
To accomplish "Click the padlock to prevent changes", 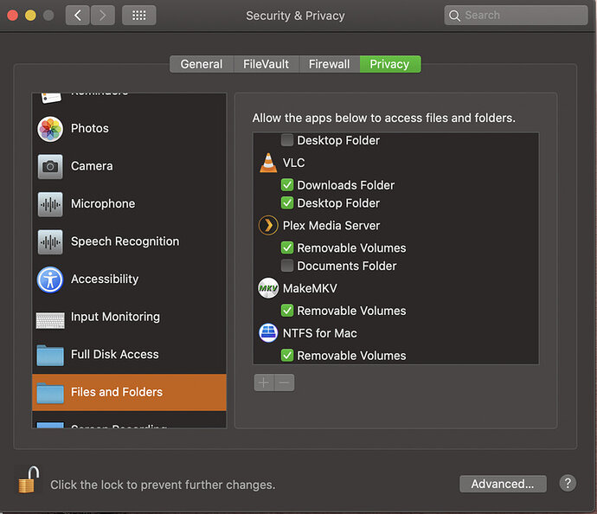I will (x=29, y=479).
